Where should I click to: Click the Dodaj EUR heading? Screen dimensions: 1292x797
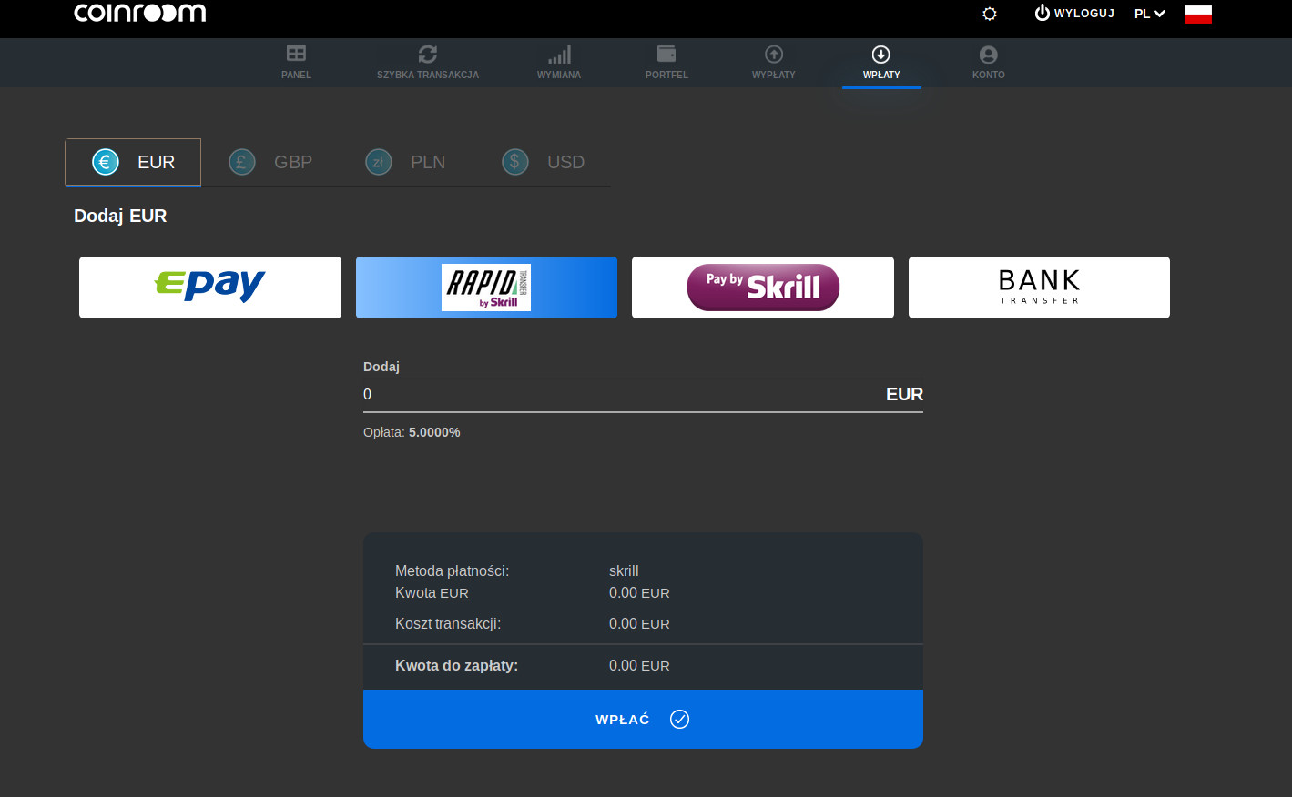pyautogui.click(x=120, y=216)
